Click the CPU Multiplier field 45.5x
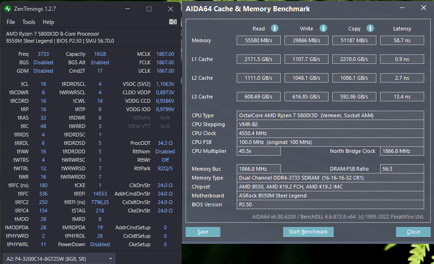The height and width of the screenshot is (264, 434). click(259, 151)
